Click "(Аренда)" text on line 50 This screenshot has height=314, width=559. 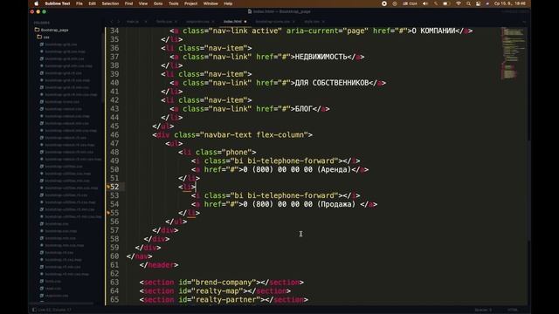coord(334,169)
